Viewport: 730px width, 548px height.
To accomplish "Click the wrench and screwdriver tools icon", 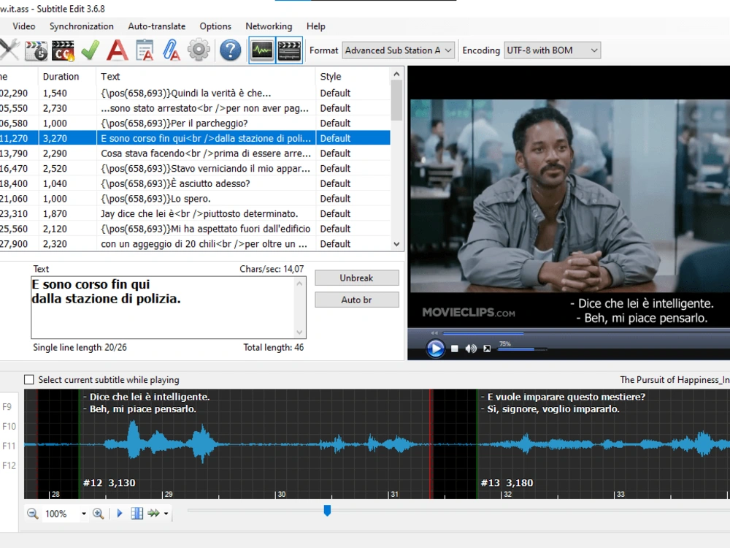I will tap(9, 50).
